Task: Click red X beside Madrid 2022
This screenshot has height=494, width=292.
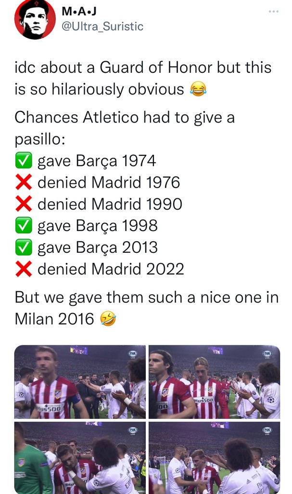Action: pyautogui.click(x=24, y=269)
